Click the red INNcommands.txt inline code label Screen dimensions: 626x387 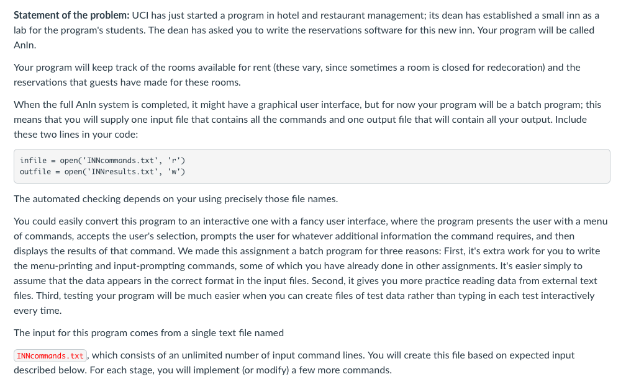click(x=50, y=355)
